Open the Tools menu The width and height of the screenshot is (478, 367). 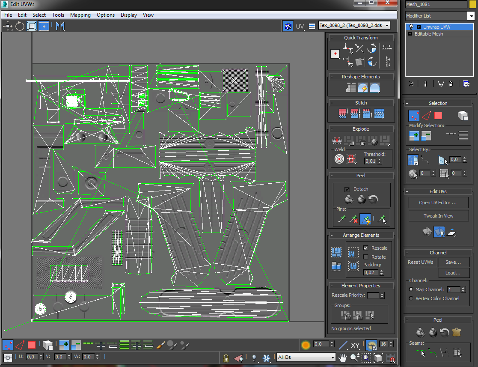click(x=58, y=15)
